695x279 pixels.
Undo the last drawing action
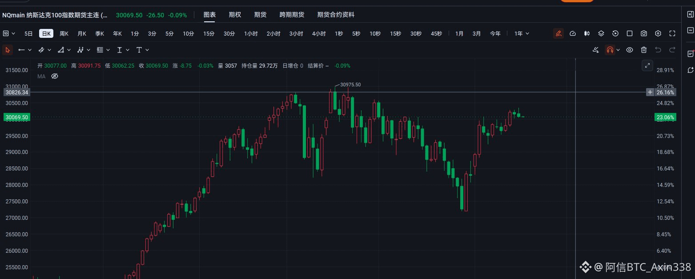click(658, 50)
